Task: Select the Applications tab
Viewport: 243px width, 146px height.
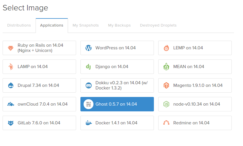Action: click(51, 25)
